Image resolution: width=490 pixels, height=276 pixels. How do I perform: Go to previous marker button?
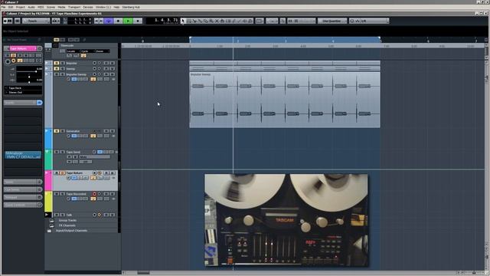[96, 21]
